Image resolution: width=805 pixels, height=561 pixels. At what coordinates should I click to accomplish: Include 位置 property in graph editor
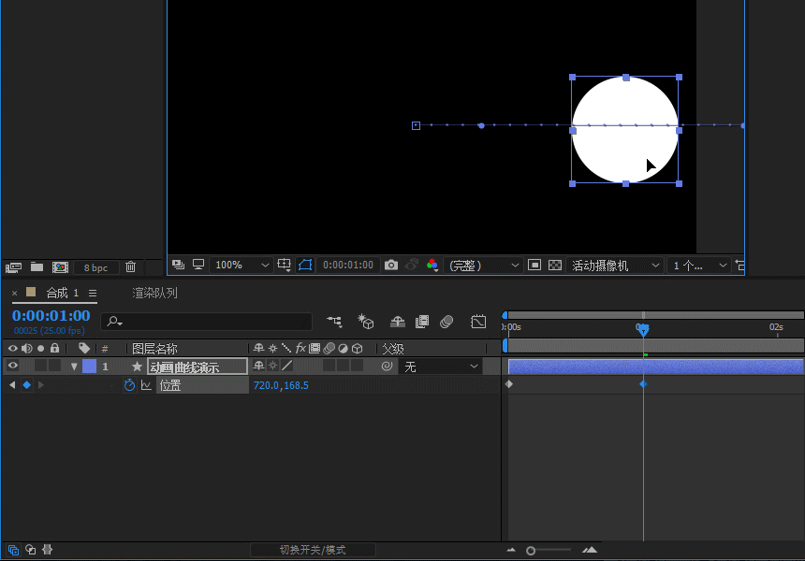[146, 385]
